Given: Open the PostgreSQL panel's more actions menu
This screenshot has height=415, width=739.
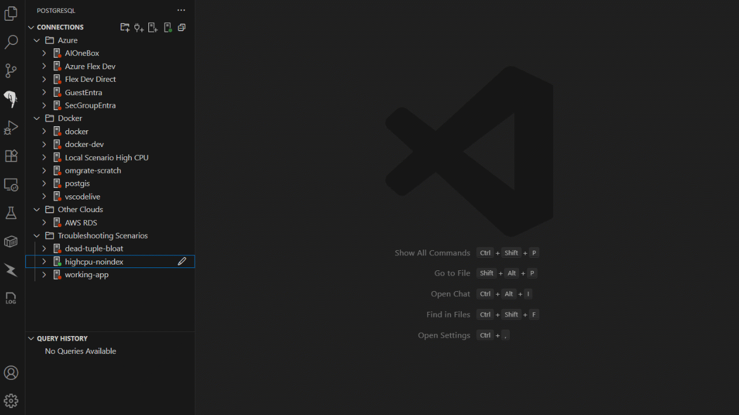Looking at the screenshot, I should pyautogui.click(x=181, y=10).
